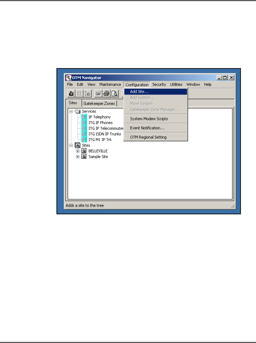
Task: Open the Window menu
Action: click(193, 85)
